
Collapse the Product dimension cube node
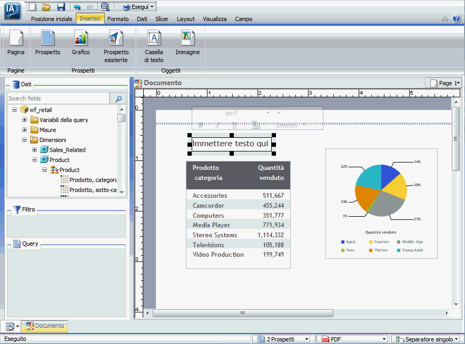[x=34, y=160]
